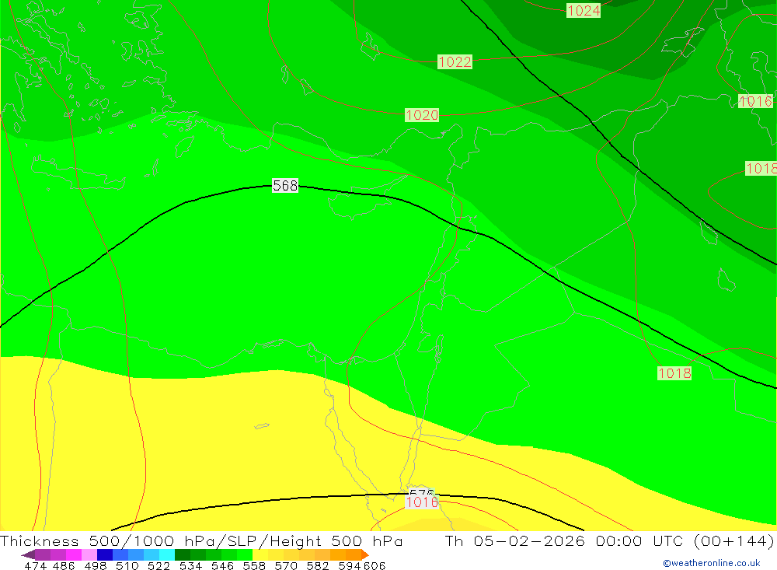Click the 1020 isobar label
The height and width of the screenshot is (570, 777).
pyautogui.click(x=422, y=115)
